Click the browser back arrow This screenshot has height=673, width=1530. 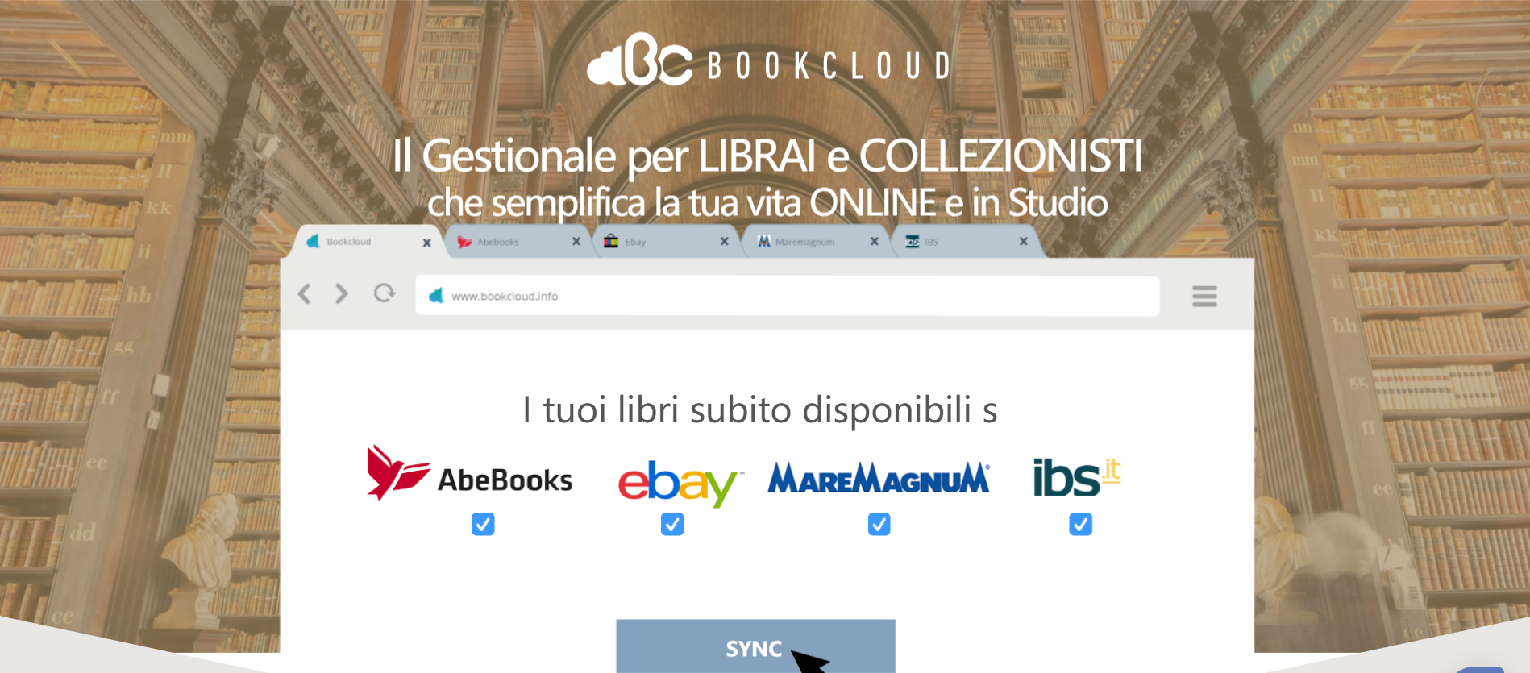[304, 294]
